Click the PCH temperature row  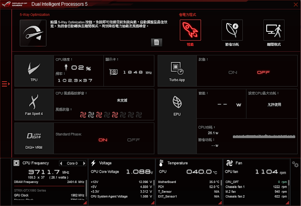(x=189, y=187)
